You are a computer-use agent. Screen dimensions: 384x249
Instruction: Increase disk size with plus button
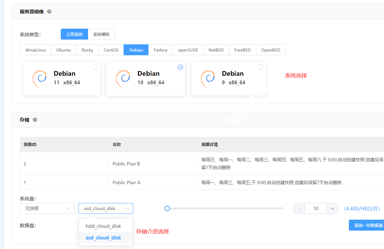point(332,208)
